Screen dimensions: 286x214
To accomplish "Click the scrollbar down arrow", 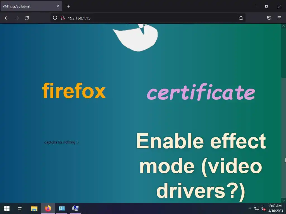I will point(283,200).
